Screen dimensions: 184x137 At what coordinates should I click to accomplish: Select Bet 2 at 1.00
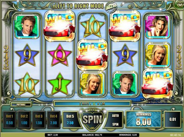[x=24, y=120]
